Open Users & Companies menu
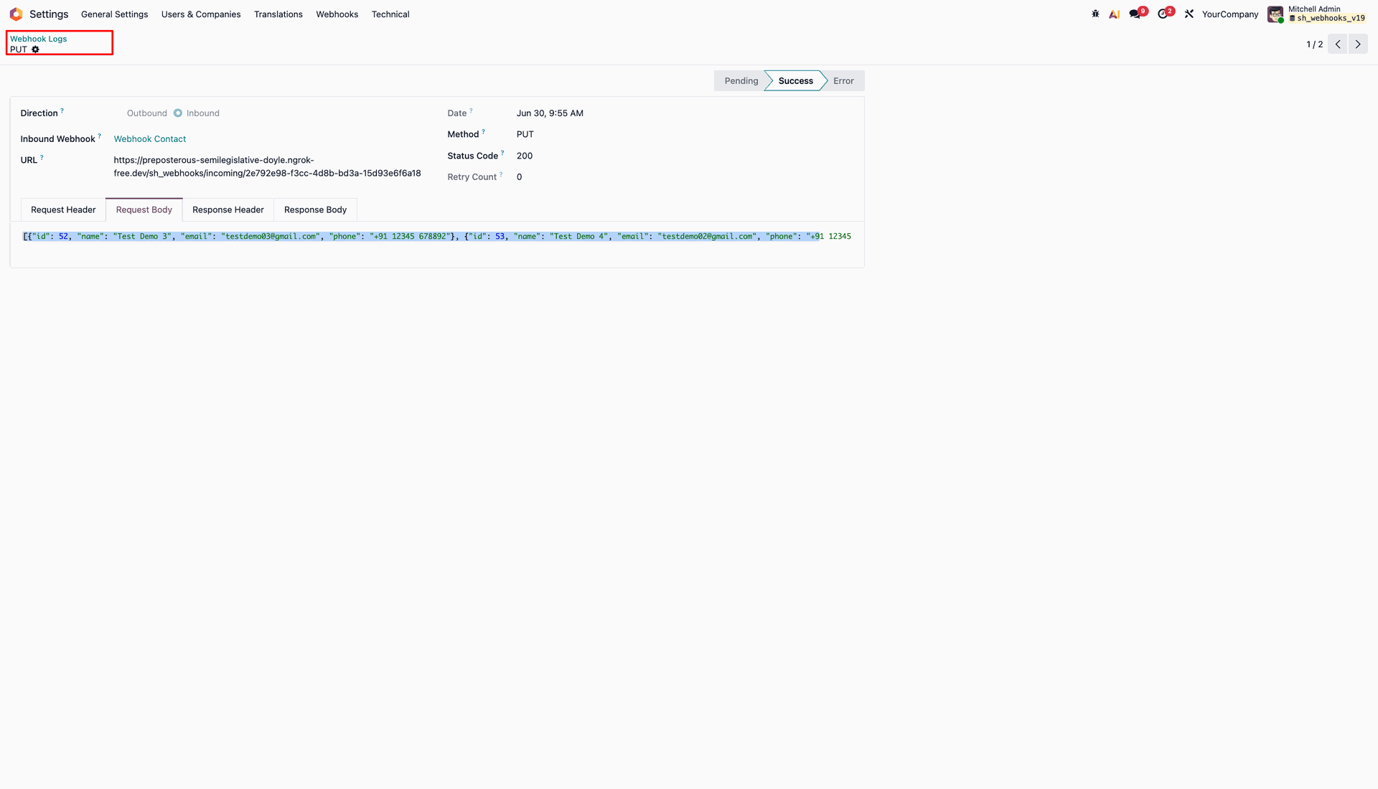Screen dimensions: 1378x789 click(x=201, y=14)
